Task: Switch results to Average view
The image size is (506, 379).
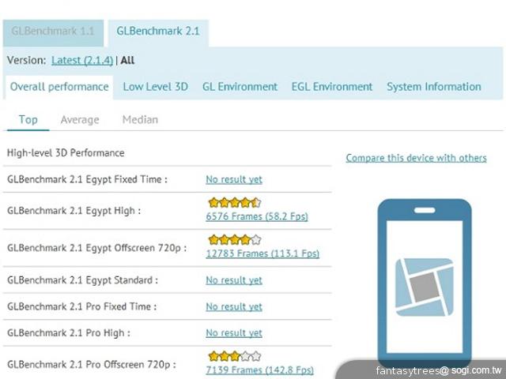Action: tap(80, 120)
